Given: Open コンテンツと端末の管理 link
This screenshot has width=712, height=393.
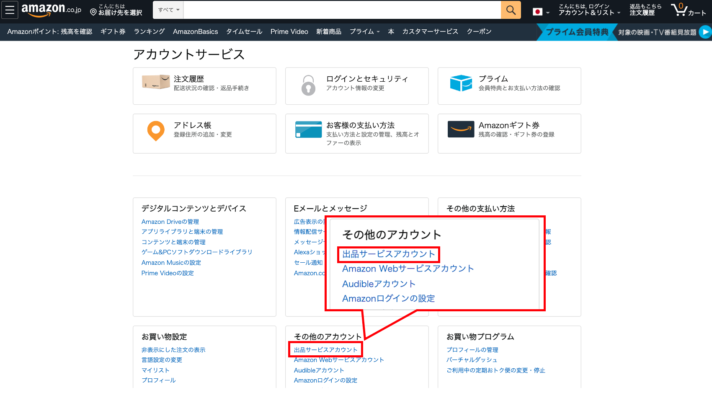Looking at the screenshot, I should 173,242.
